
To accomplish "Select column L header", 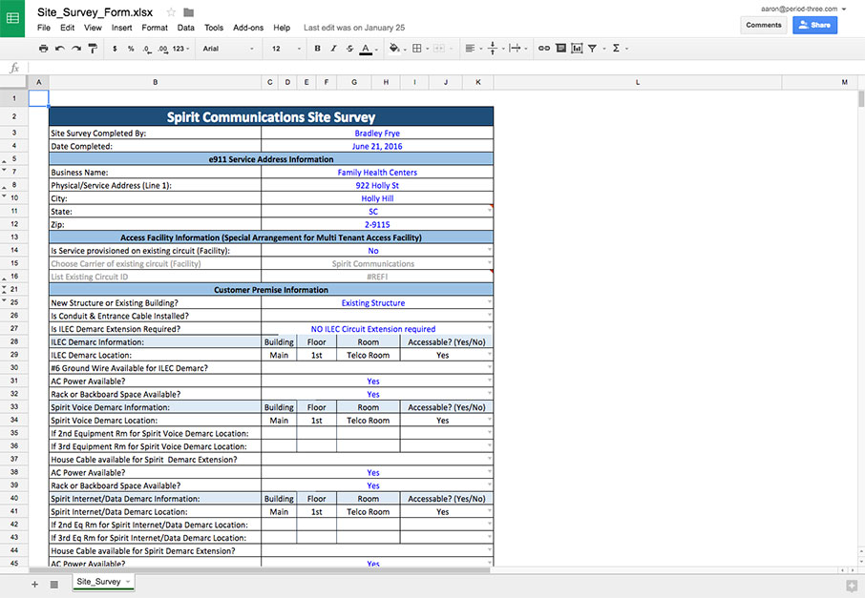I will [638, 82].
